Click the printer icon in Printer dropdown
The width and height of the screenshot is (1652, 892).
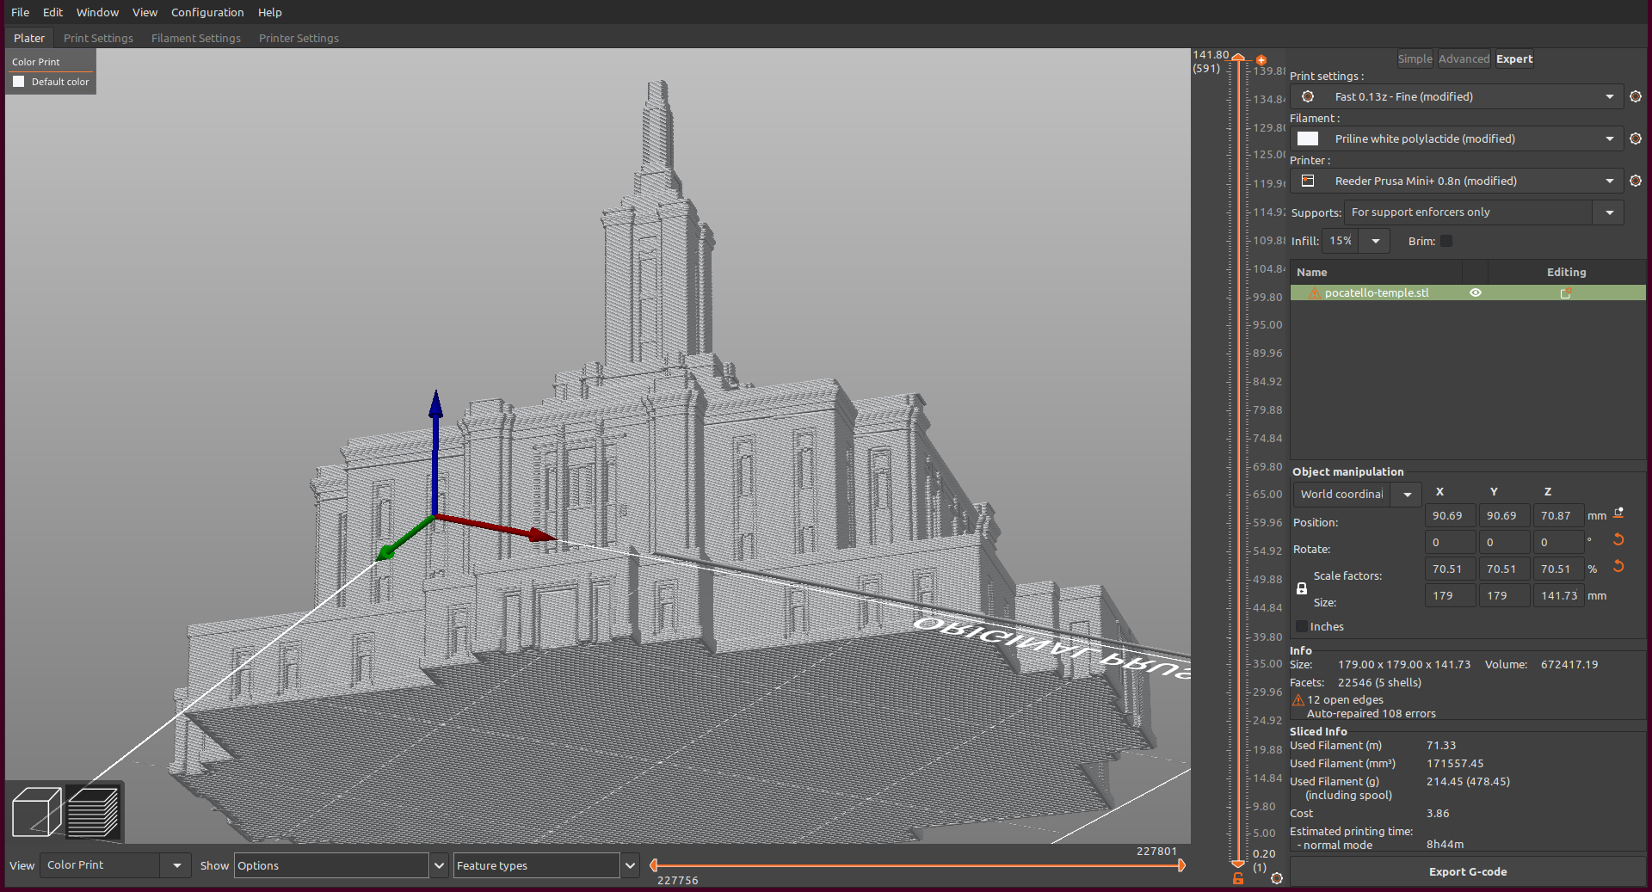(x=1308, y=181)
